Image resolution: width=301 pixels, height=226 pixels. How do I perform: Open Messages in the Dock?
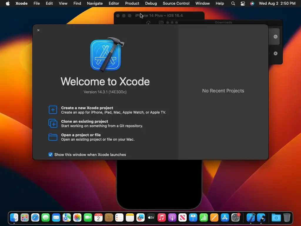coord(46,217)
